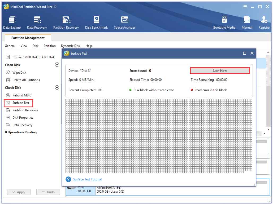273x204 pixels.
Task: Choose Wipe Disk in the sidebar
Action: [x=19, y=73]
